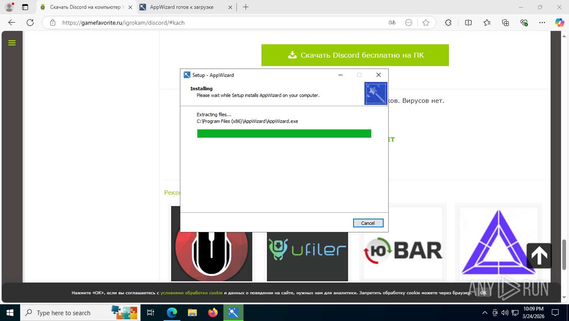The image size is (569, 321).
Task: Open Microsoft Edge from taskbar
Action: [x=172, y=313]
